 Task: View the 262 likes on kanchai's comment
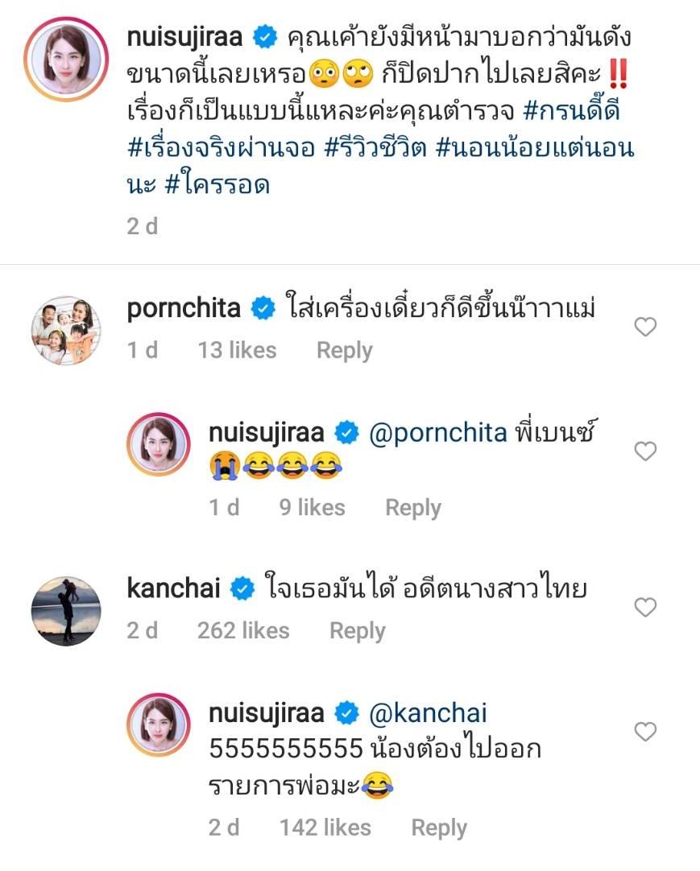coord(242,630)
